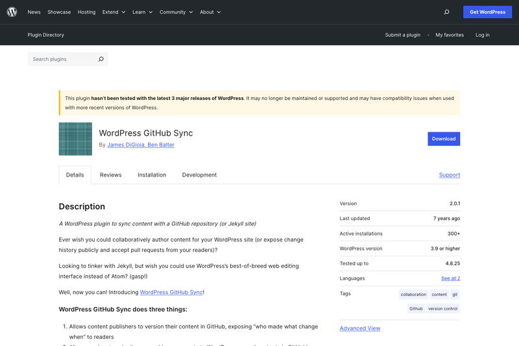Click 'WordPress GitHub Sync does three things' heading
Screen dimensions: 519x346
click(123, 309)
